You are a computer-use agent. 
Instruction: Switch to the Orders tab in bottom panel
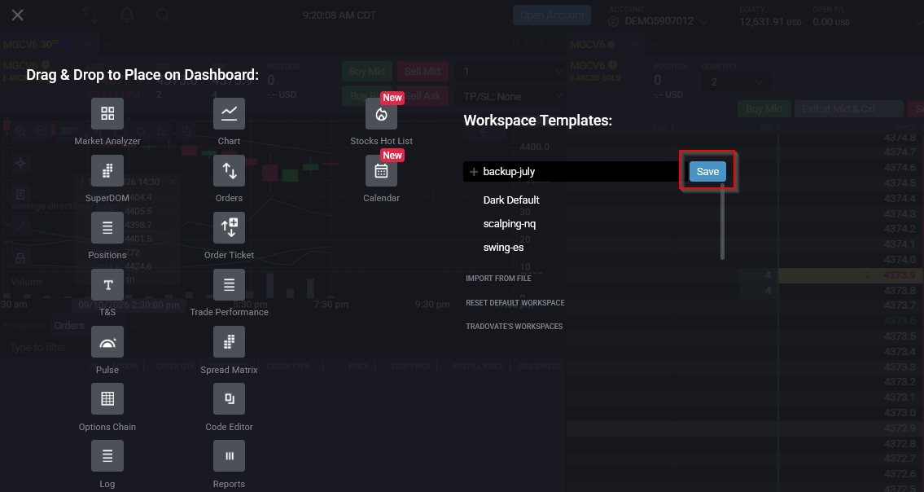69,326
